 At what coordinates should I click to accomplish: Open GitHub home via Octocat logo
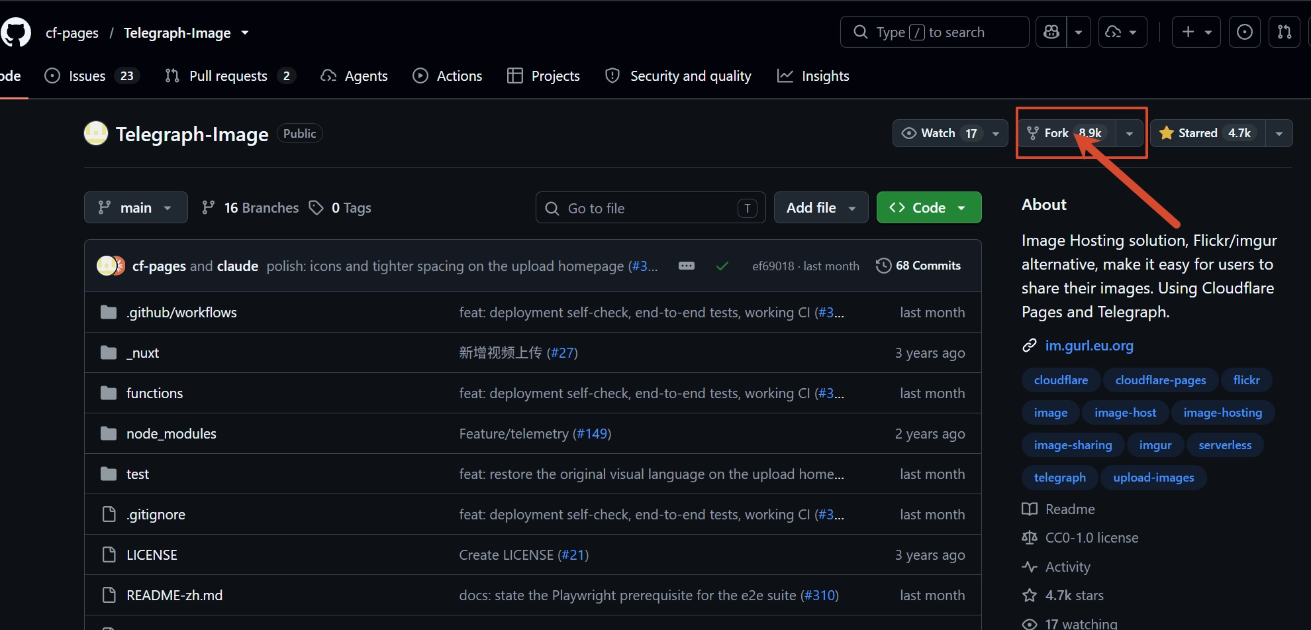pos(15,32)
